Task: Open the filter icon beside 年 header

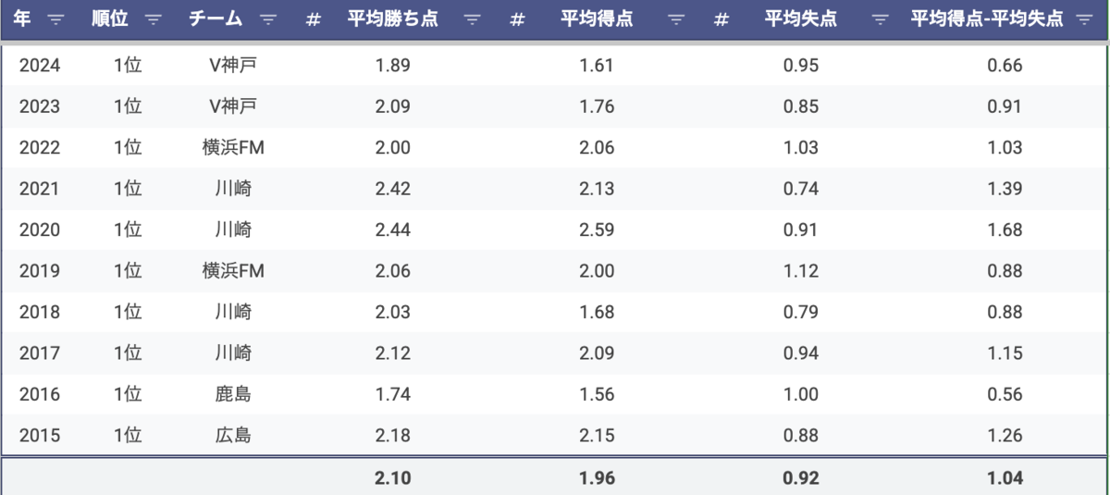Action: coord(55,19)
